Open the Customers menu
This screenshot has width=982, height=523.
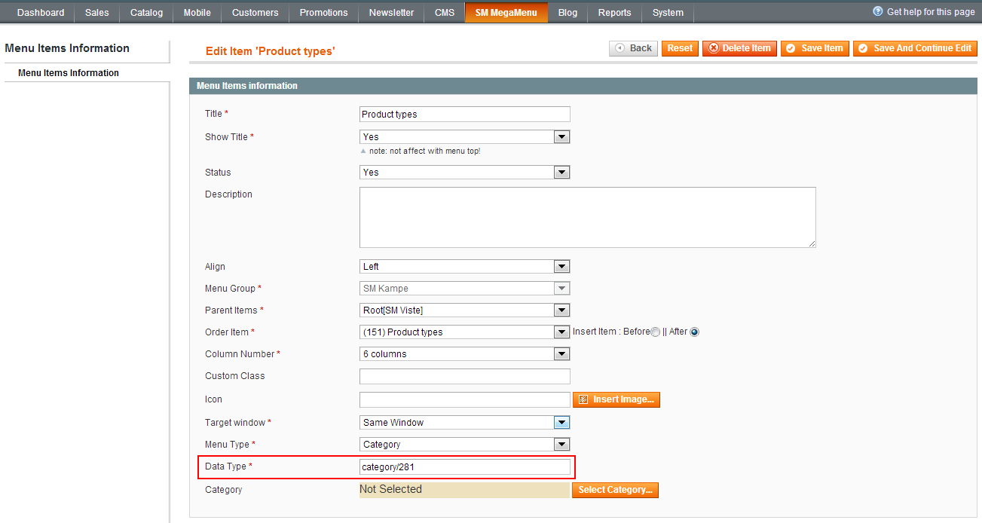255,13
